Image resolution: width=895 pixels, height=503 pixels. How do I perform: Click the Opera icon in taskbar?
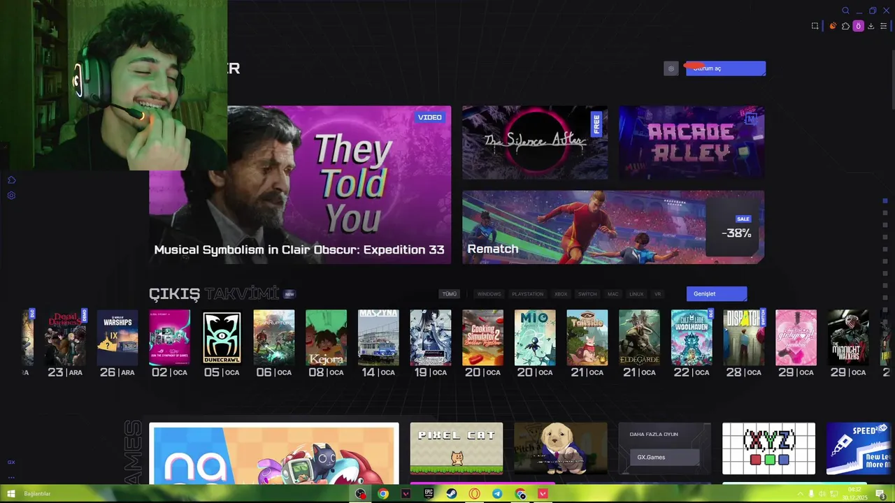click(x=475, y=494)
